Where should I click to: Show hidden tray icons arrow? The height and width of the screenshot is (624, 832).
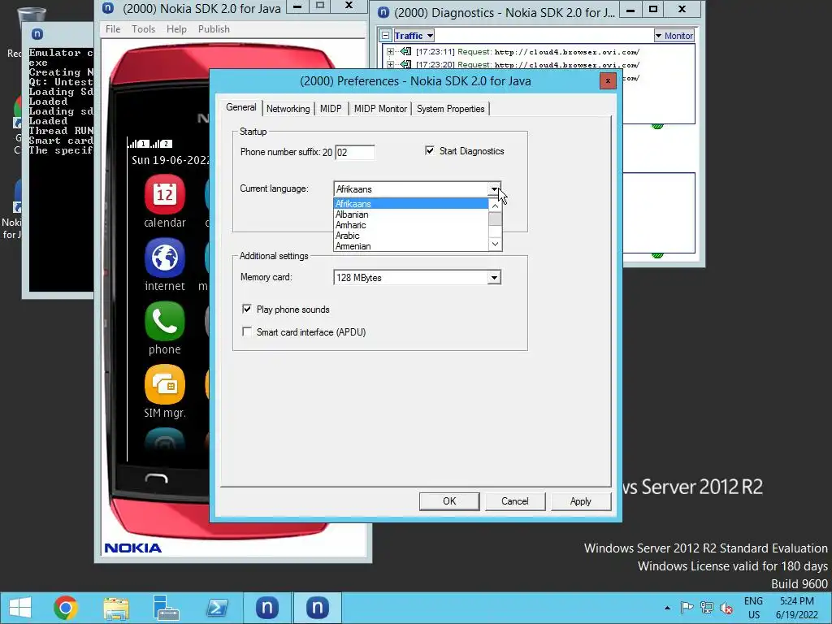click(667, 608)
